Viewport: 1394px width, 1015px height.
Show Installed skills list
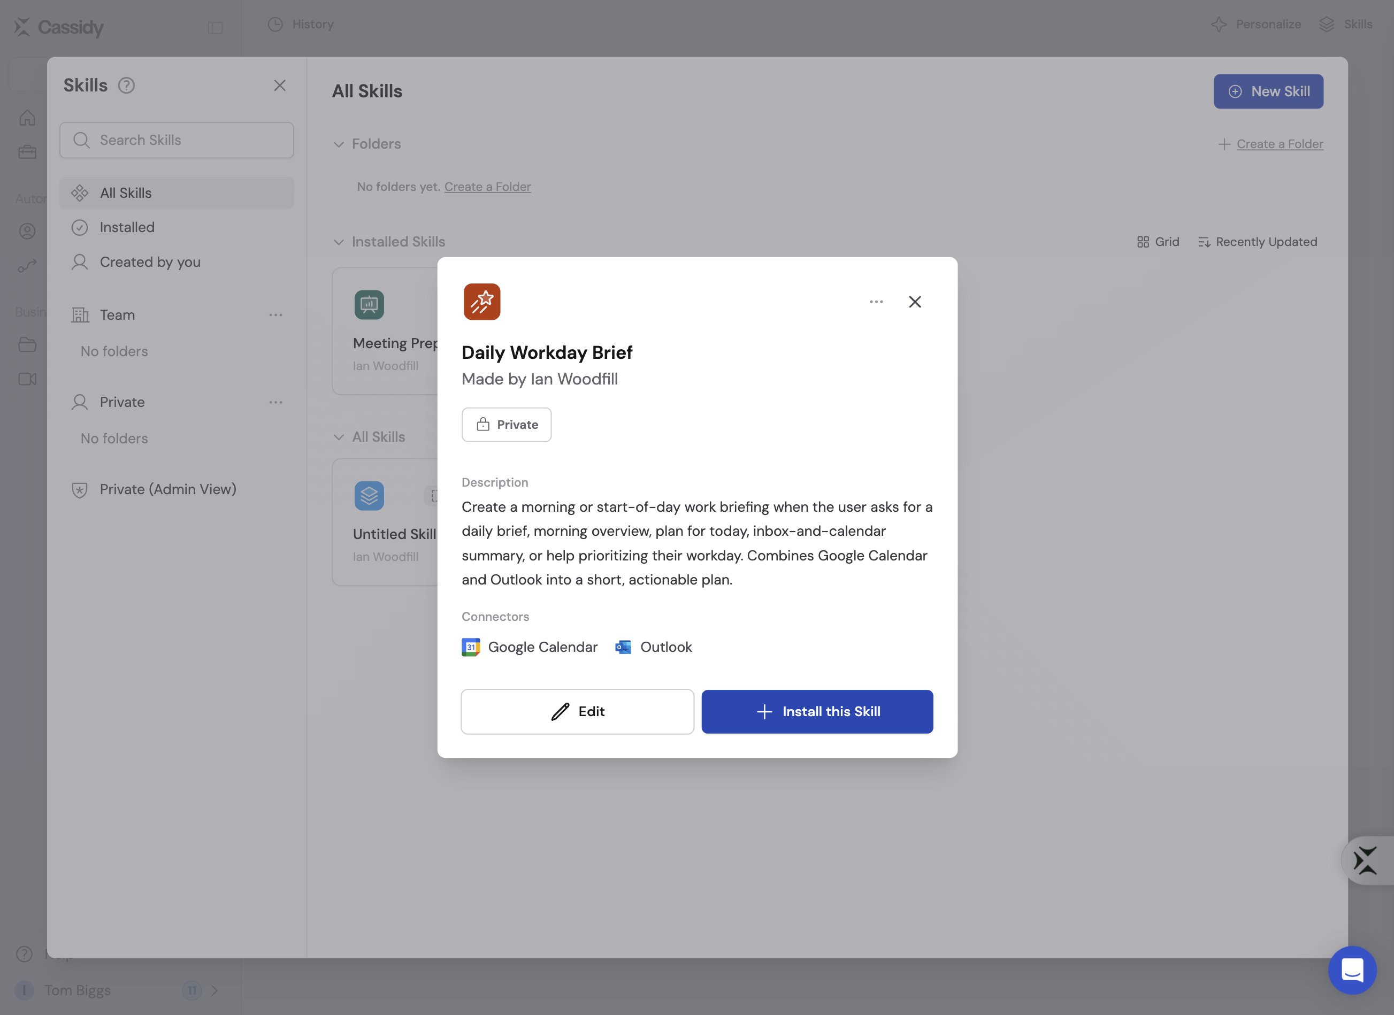(x=177, y=227)
